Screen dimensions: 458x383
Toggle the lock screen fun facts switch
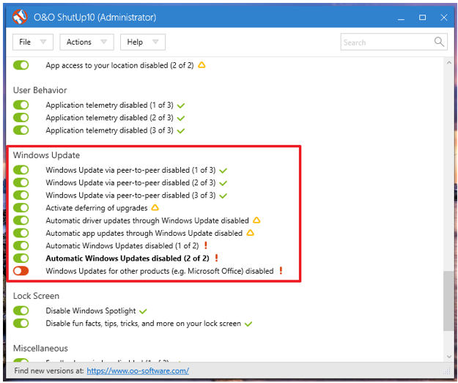21,323
